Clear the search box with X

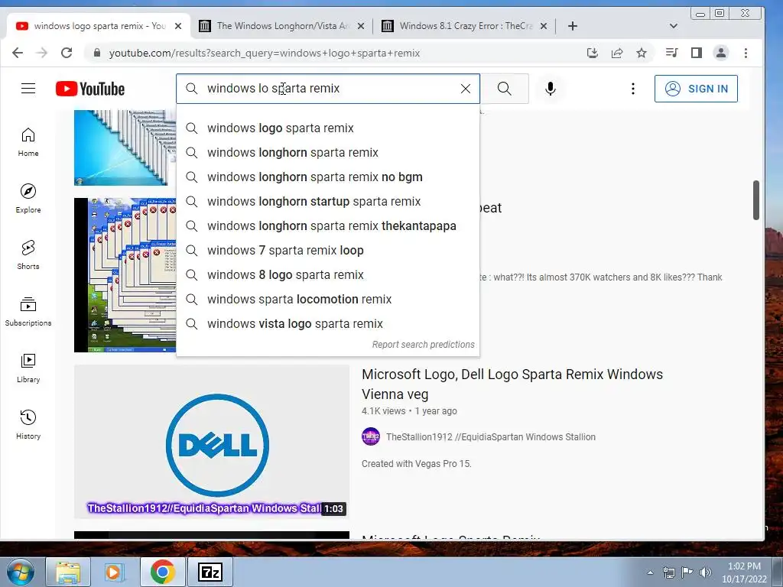[x=466, y=89]
